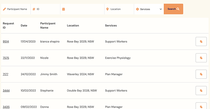Image resolution: width=210 pixels, height=109 pixels.
Task: Click Plan Manager in Jimmy Smith's row
Action: coord(114,74)
